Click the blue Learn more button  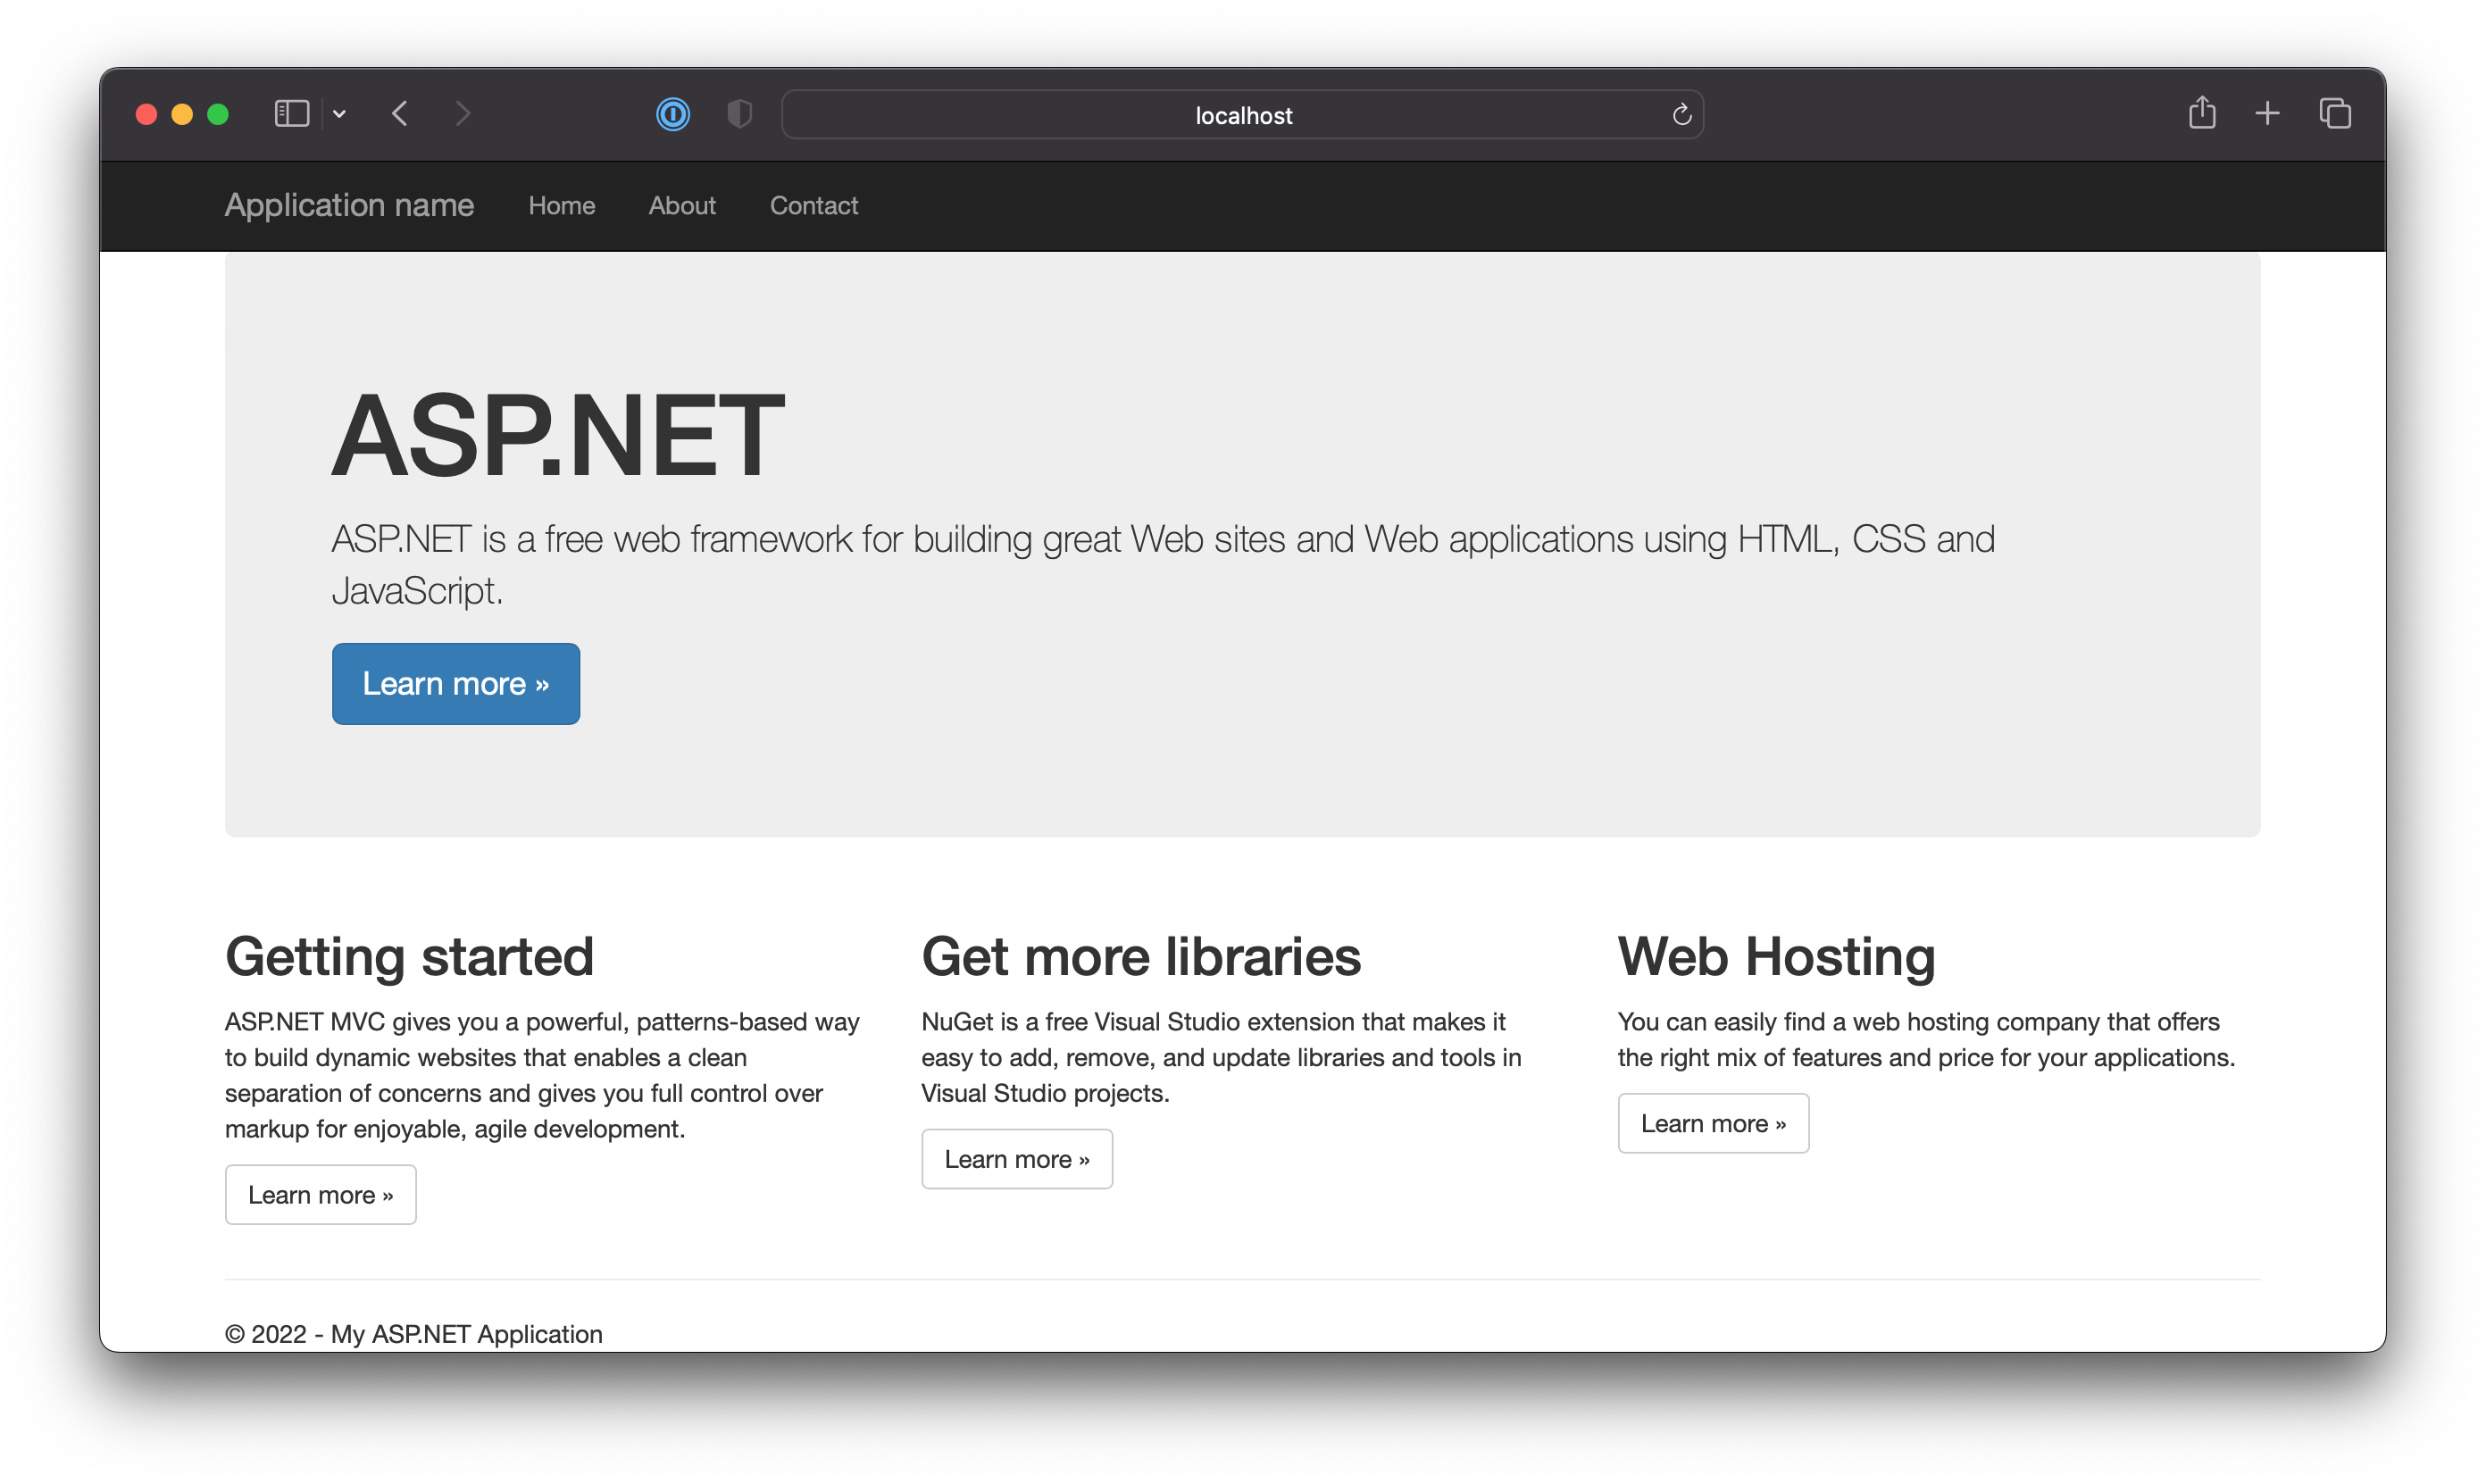pos(456,684)
